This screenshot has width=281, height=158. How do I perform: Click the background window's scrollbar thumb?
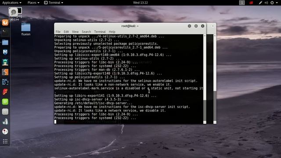215,106
